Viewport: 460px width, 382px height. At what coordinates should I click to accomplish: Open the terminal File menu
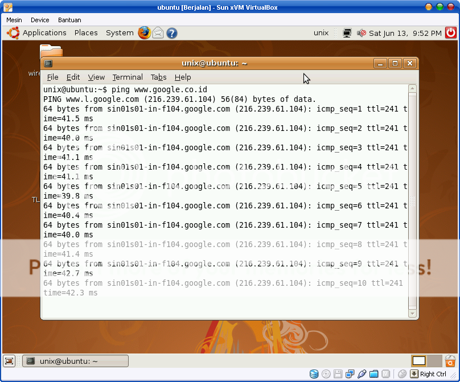coord(52,77)
